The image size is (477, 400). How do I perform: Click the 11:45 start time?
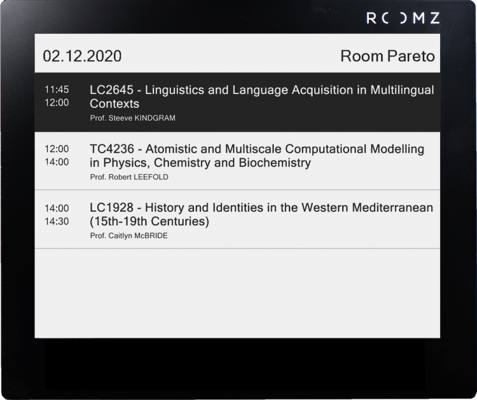57,90
